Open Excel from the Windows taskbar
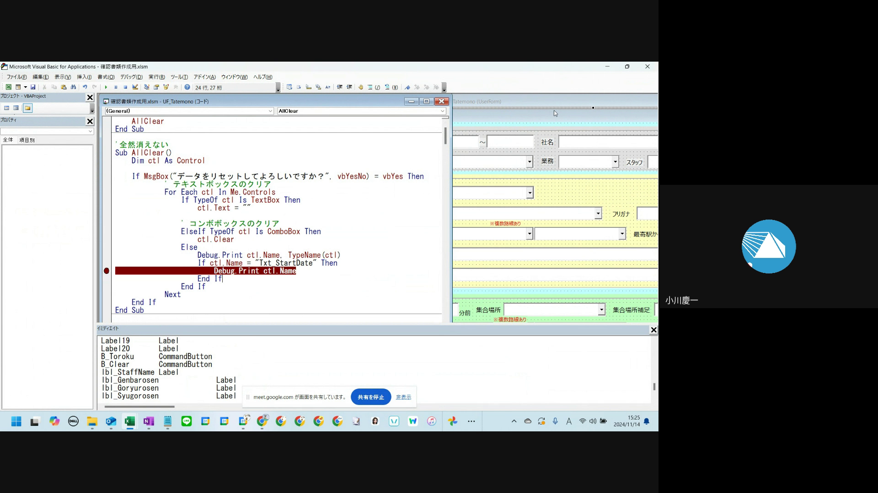 click(x=130, y=421)
